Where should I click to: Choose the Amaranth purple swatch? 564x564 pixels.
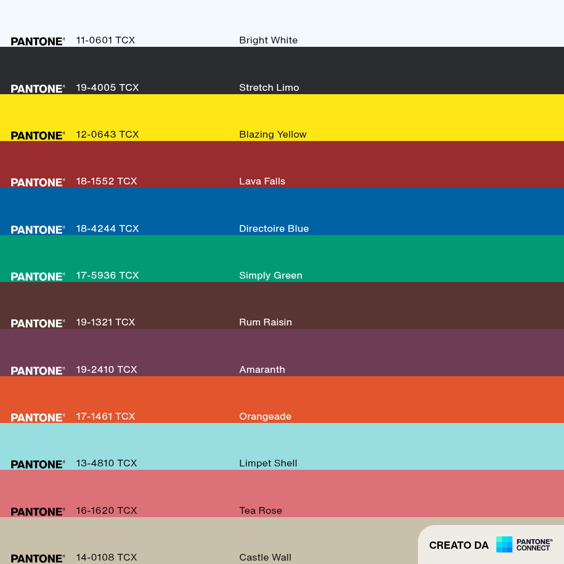(282, 352)
